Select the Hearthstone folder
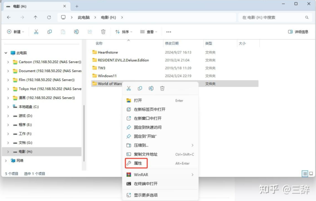Image resolution: width=316 pixels, height=201 pixels. click(x=108, y=52)
